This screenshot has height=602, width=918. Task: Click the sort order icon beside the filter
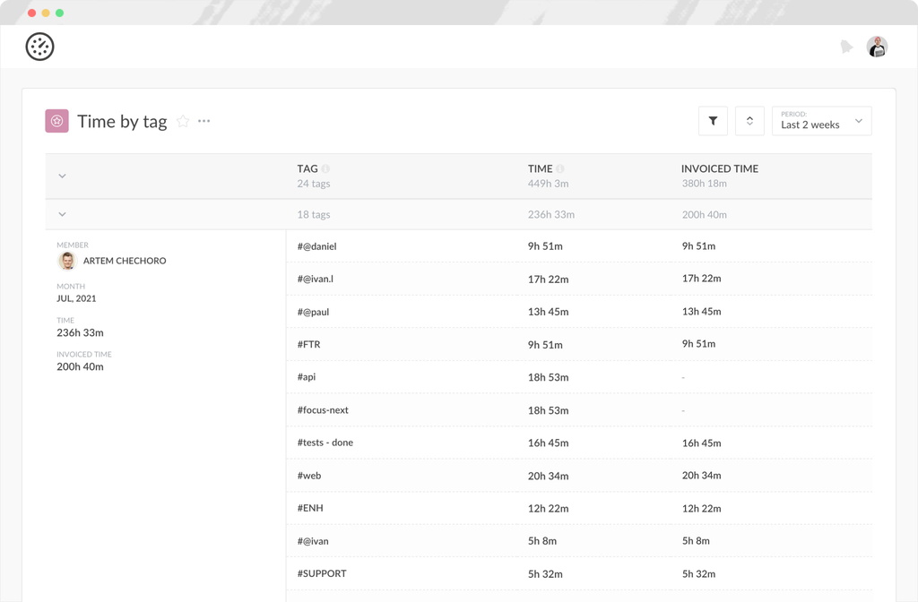click(749, 120)
